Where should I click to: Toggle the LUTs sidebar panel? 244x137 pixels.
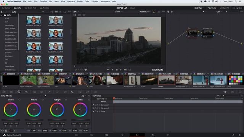click(2, 12)
